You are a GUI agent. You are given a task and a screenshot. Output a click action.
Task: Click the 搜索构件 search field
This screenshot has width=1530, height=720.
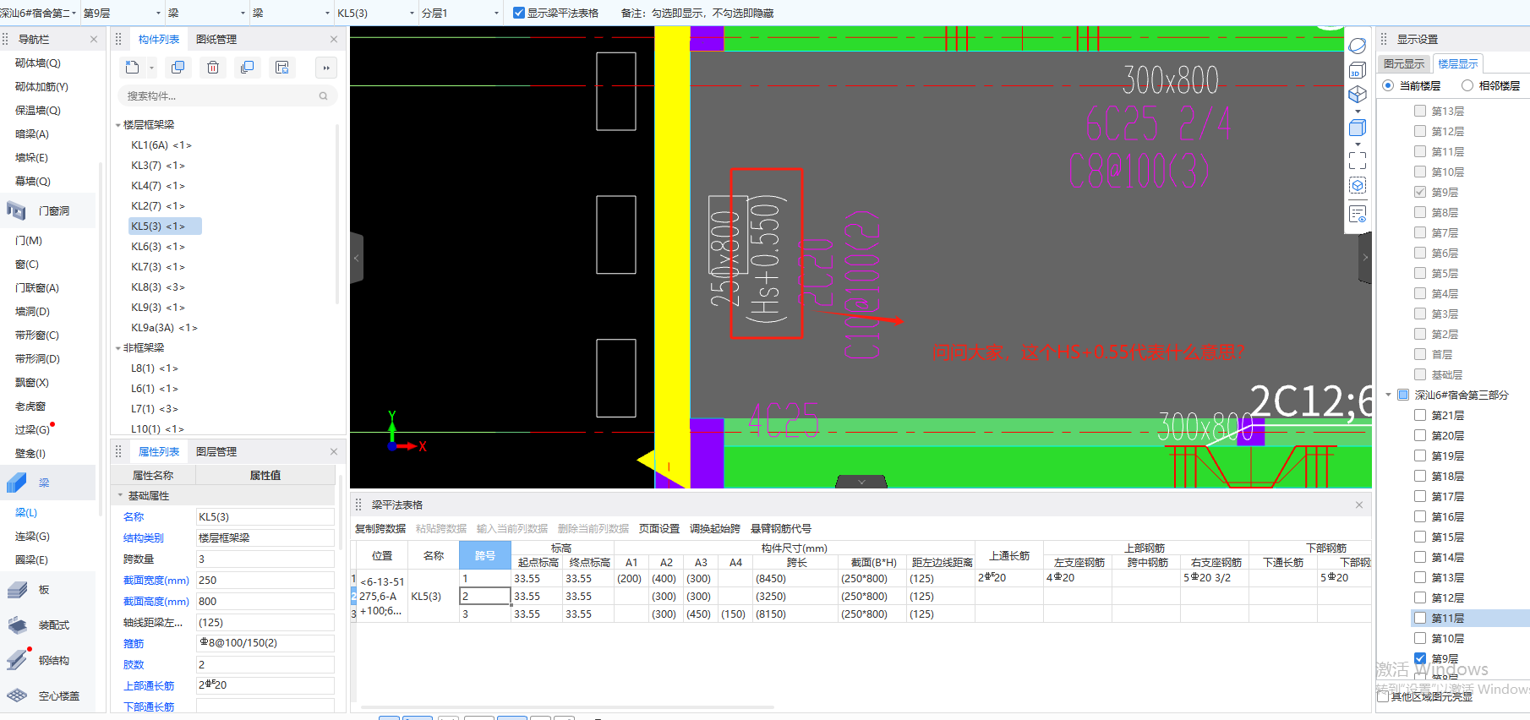(x=227, y=96)
